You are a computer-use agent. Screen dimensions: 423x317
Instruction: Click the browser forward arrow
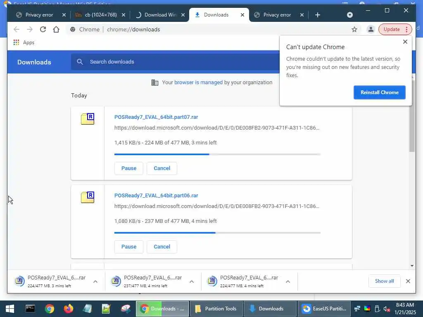(x=30, y=29)
